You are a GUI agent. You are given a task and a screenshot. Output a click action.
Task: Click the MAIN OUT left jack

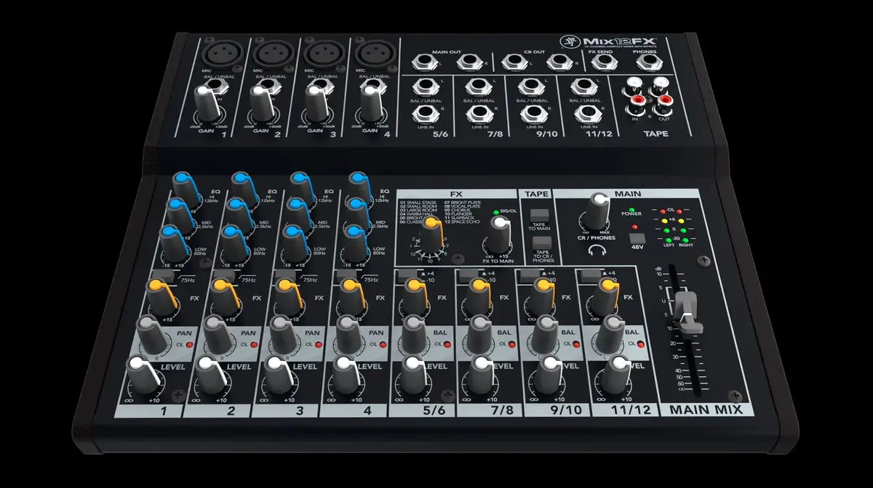(x=425, y=62)
